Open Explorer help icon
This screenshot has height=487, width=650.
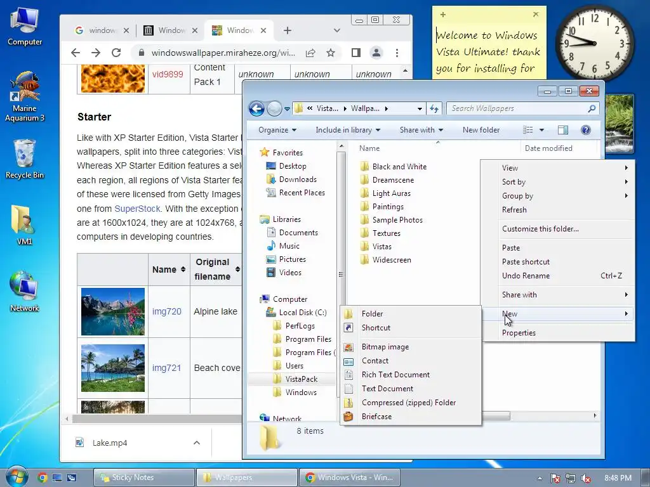click(586, 130)
